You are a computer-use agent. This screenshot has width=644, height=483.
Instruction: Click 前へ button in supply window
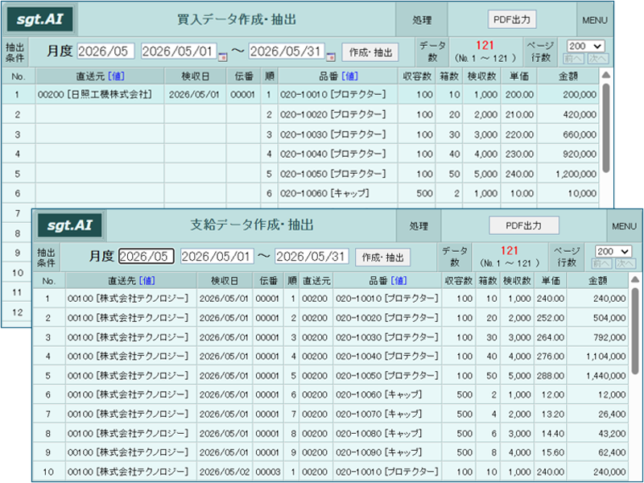(602, 264)
